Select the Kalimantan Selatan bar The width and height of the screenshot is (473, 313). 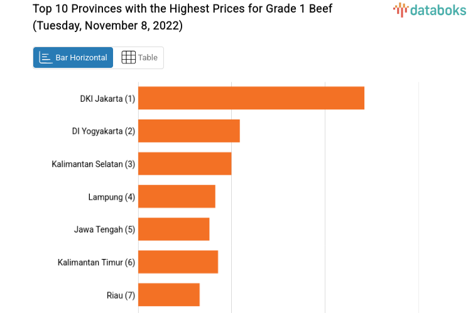click(x=185, y=163)
